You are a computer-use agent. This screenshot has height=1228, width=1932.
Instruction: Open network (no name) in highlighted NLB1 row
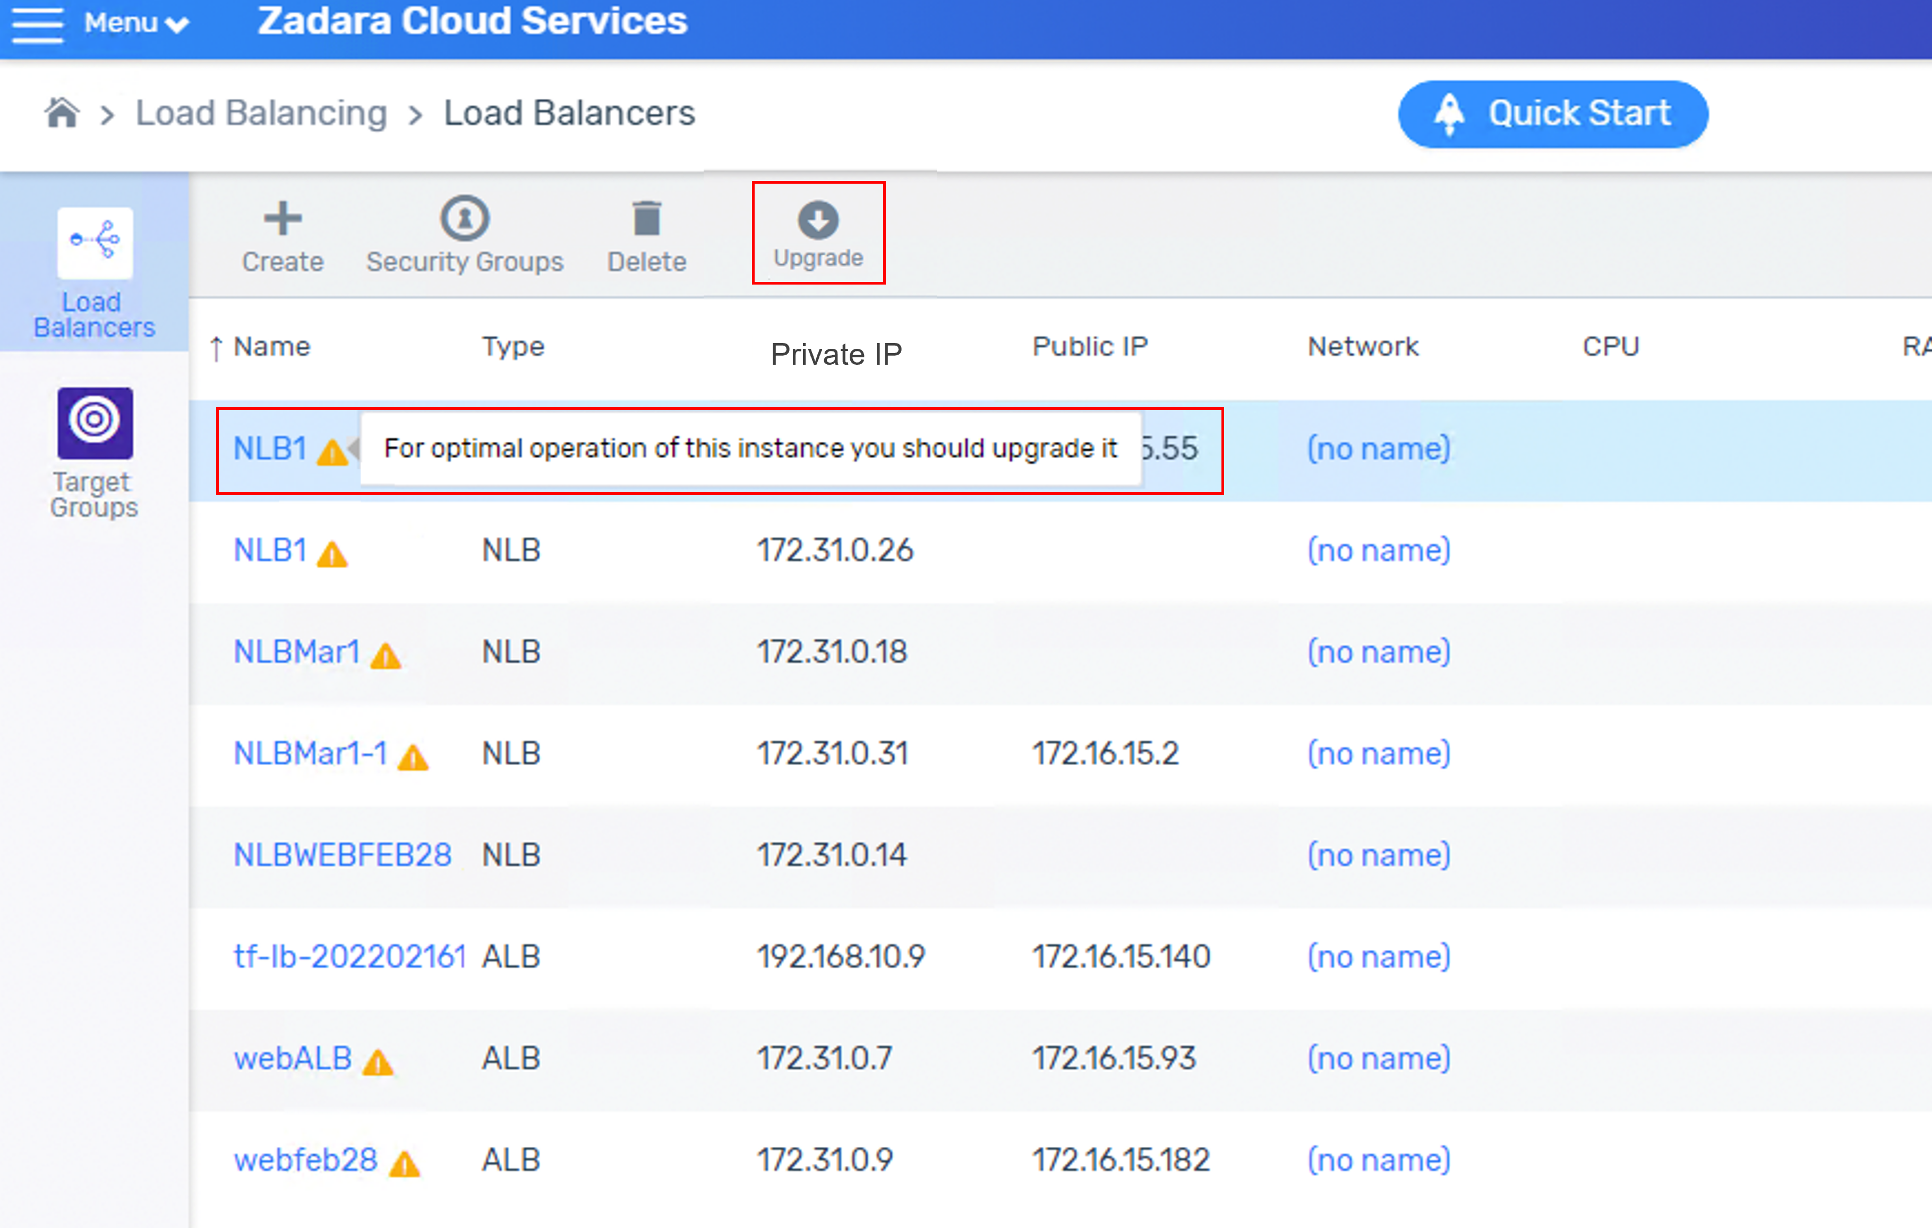pos(1379,449)
